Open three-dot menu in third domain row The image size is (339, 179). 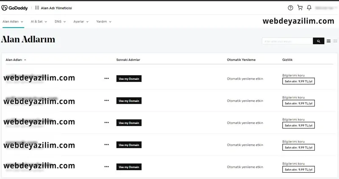107,123
